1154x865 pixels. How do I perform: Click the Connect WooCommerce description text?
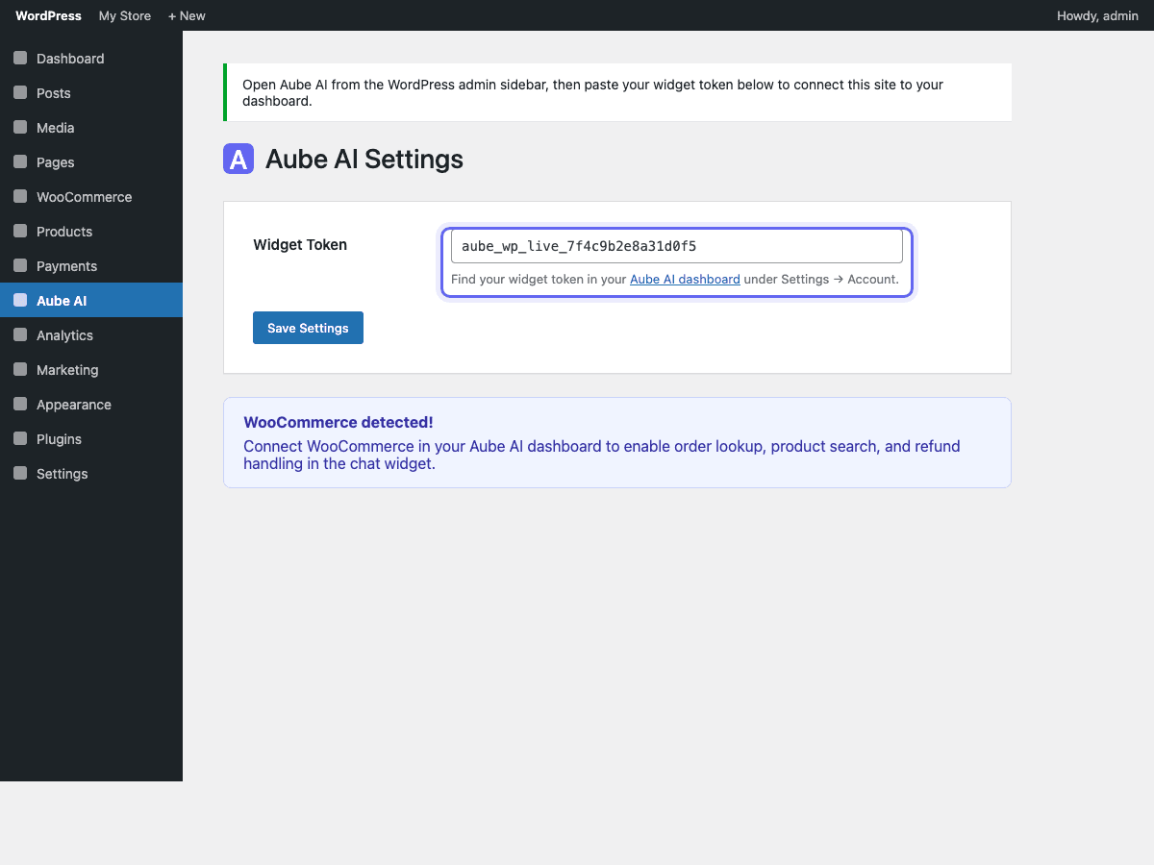coord(602,455)
